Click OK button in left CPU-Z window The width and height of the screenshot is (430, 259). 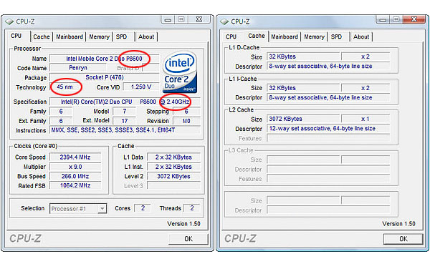point(188,239)
